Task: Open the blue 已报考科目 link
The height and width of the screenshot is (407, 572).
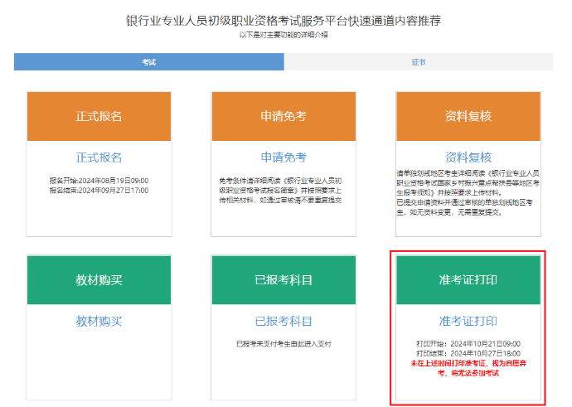Action: 284,321
